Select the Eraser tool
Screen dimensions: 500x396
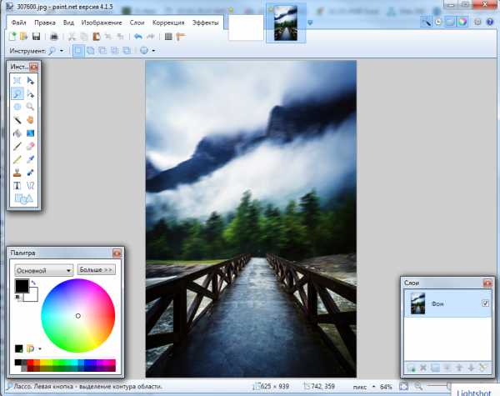(x=31, y=145)
